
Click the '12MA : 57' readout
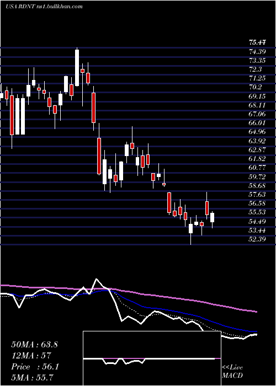31,355
